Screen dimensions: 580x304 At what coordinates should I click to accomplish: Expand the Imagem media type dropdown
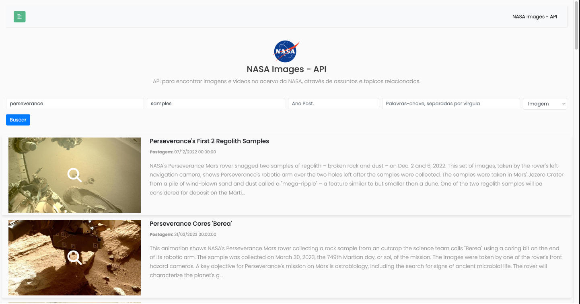(545, 104)
